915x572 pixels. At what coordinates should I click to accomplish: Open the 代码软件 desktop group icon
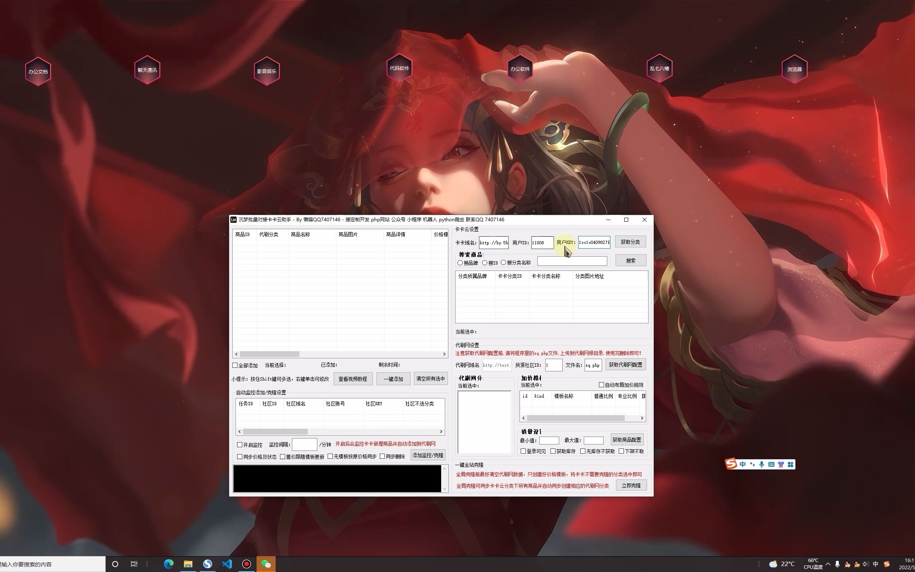pyautogui.click(x=399, y=68)
